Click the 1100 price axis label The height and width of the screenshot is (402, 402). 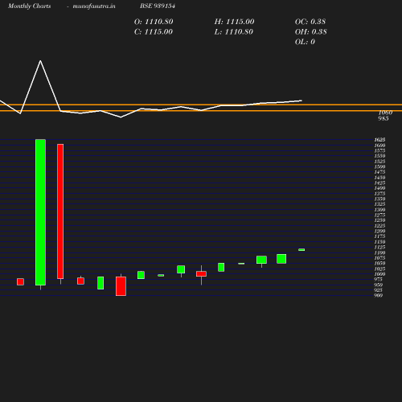tap(379, 252)
